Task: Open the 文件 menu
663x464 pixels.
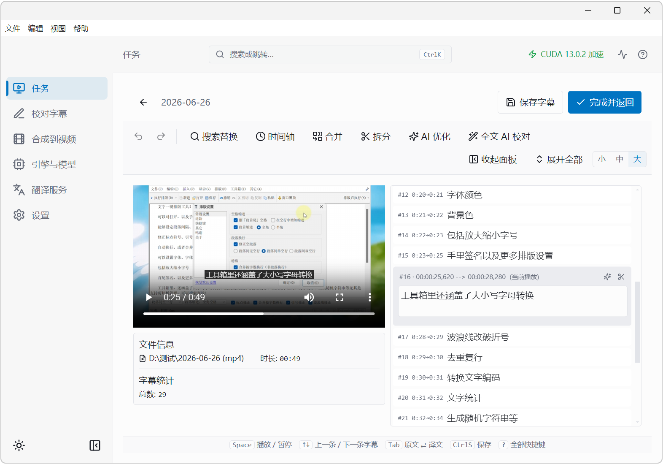Action: pos(13,28)
